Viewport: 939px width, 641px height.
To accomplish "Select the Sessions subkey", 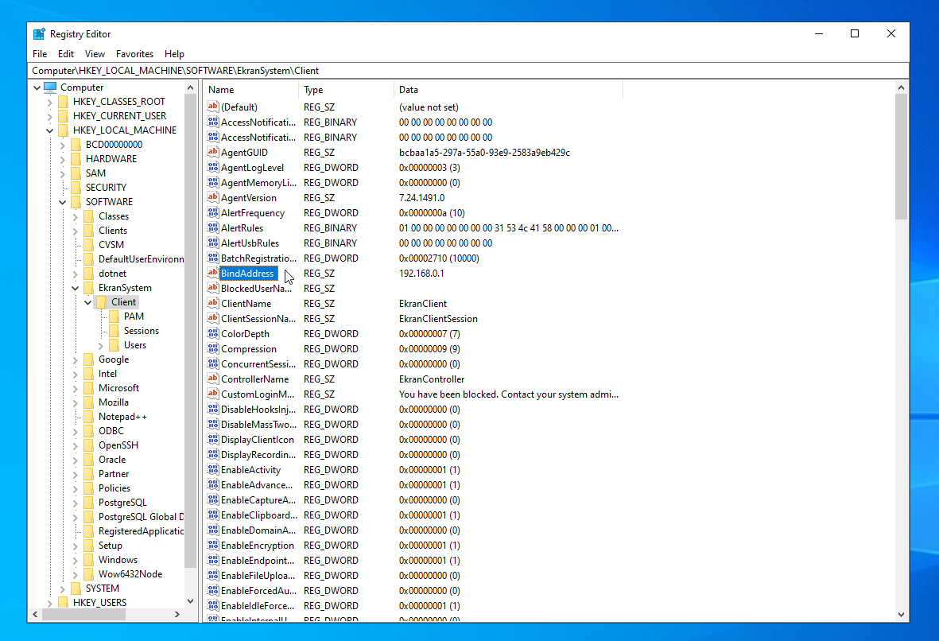I will 142,331.
